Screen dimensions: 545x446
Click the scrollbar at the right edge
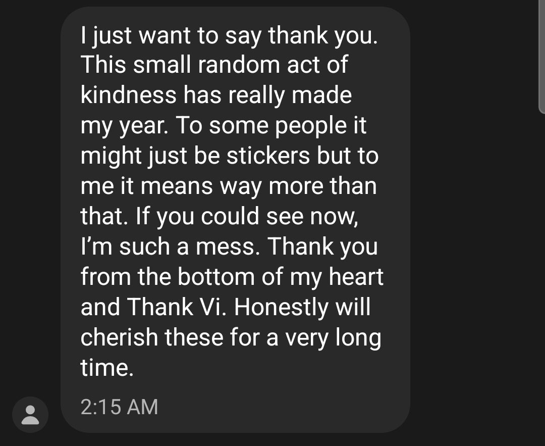(541, 56)
